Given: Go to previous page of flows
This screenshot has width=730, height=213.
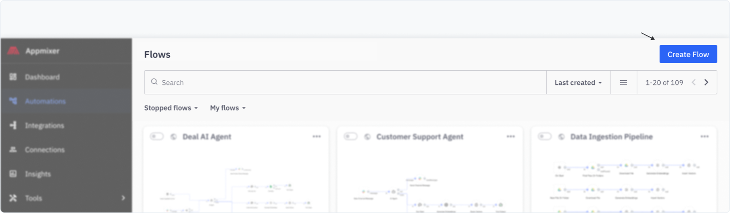Looking at the screenshot, I should [694, 82].
